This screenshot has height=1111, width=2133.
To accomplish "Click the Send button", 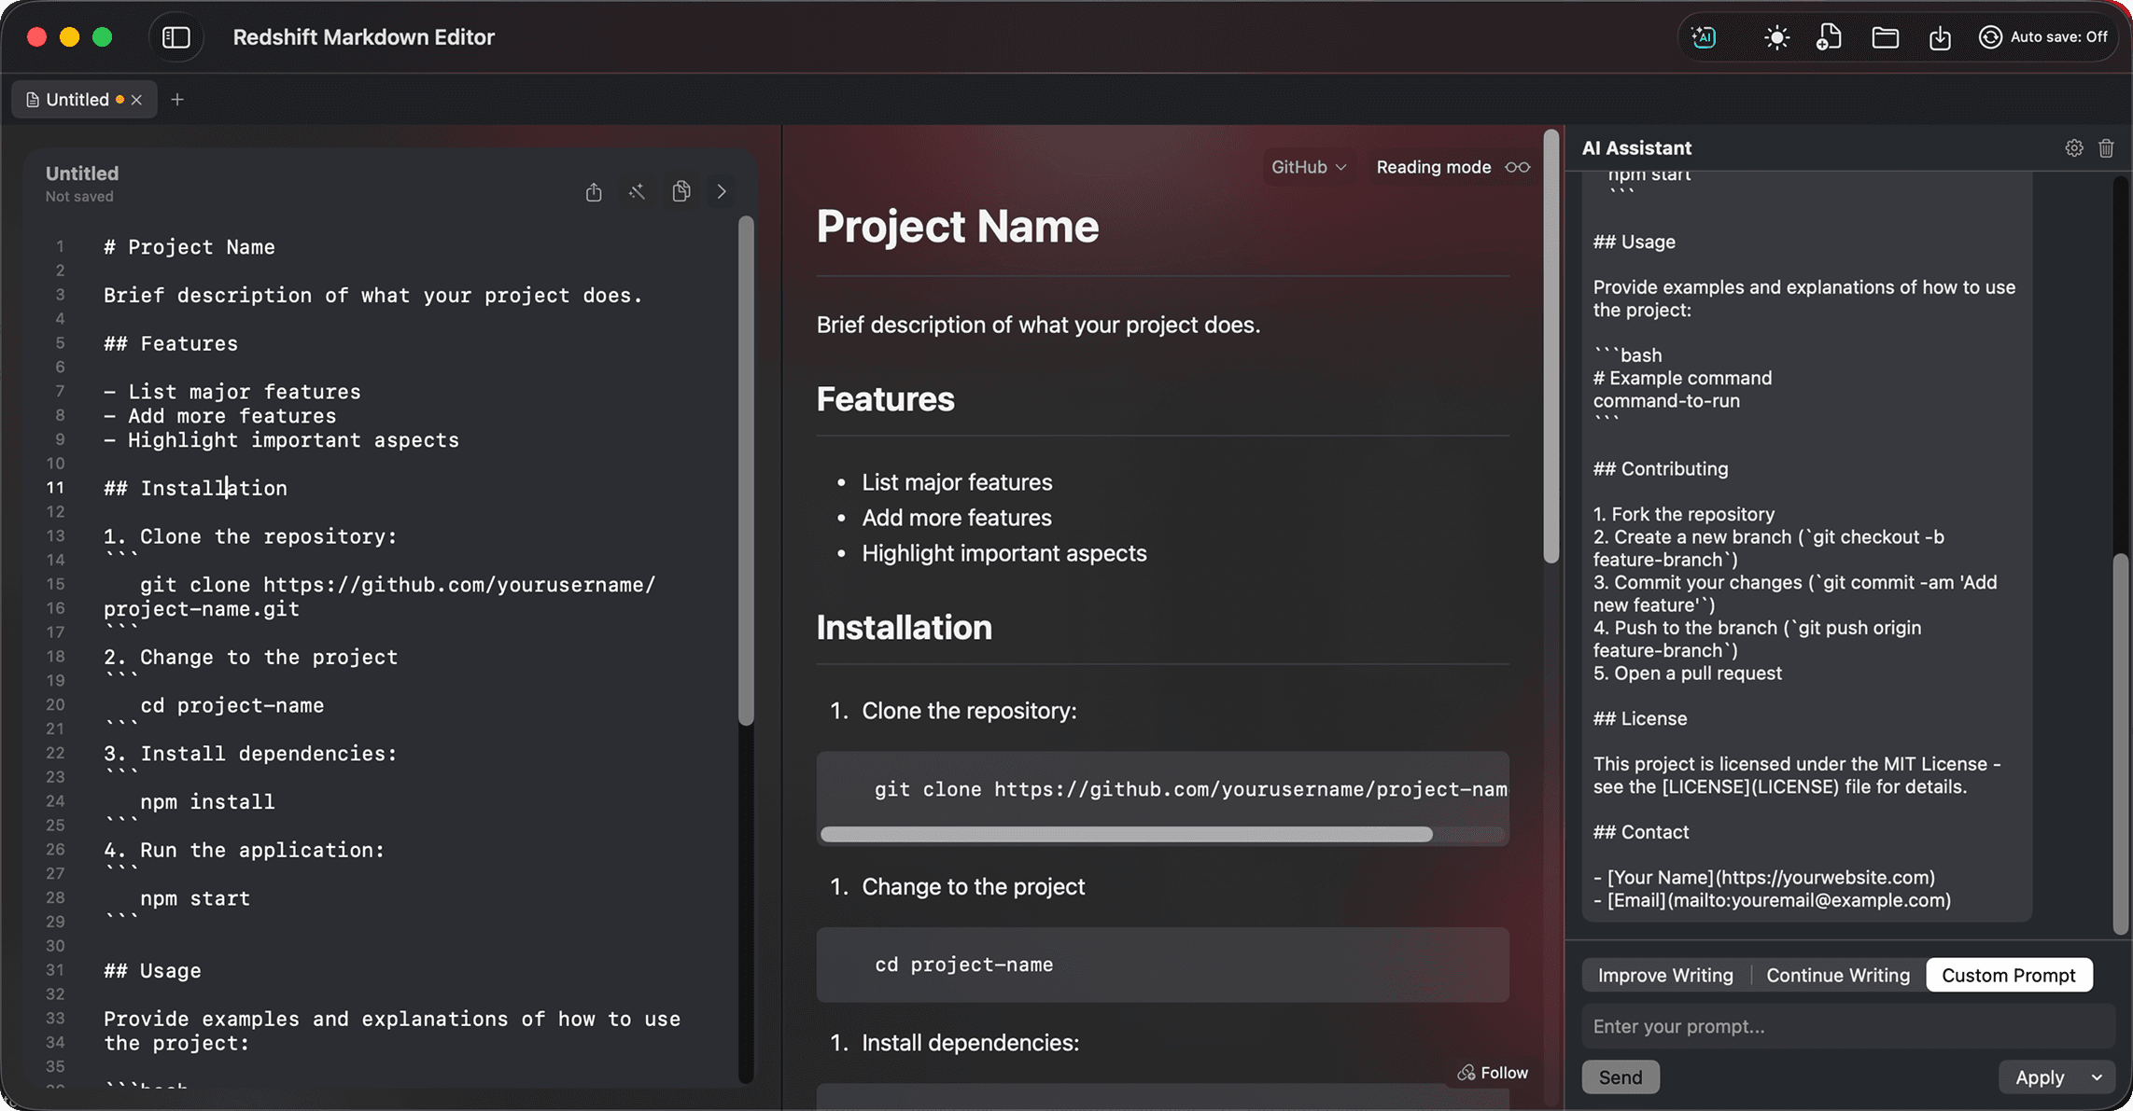I will (1620, 1077).
